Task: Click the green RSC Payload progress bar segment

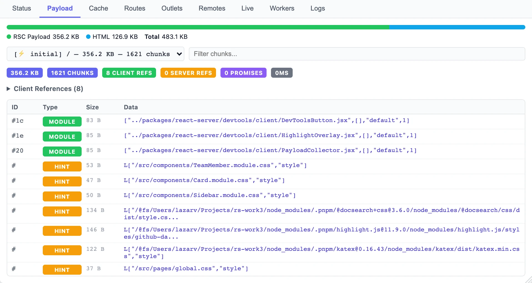Action: (x=198, y=27)
